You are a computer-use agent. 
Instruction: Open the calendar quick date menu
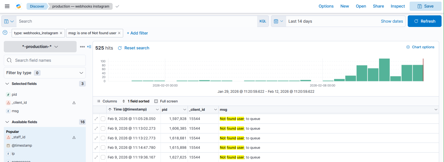(279, 21)
